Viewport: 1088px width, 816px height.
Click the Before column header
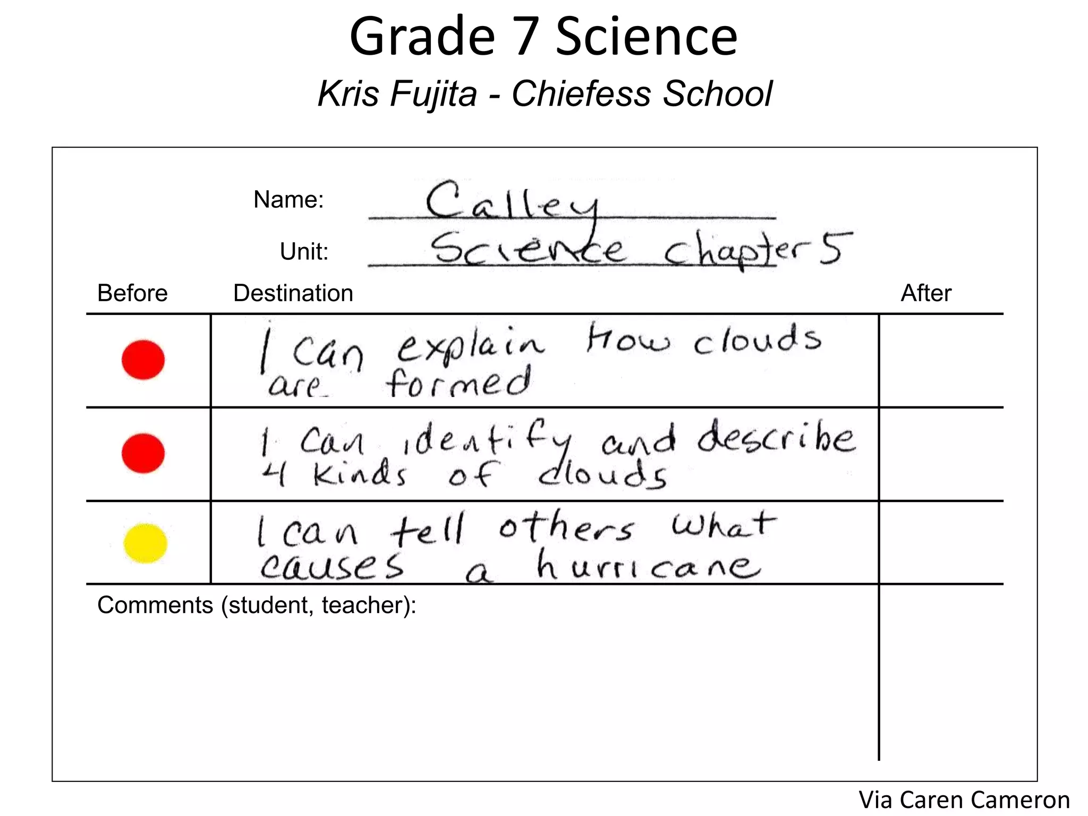pyautogui.click(x=132, y=293)
